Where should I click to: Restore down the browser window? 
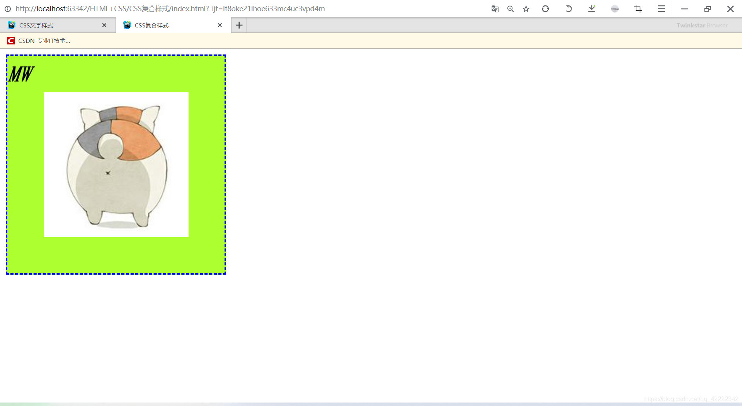708,8
